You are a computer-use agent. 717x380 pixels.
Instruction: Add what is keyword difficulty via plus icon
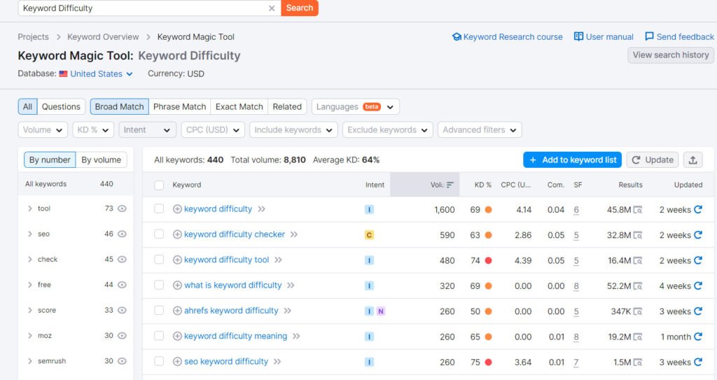[177, 286]
